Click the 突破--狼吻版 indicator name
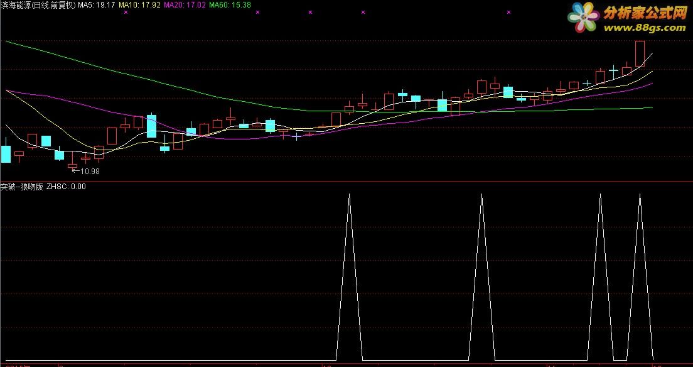 [21, 187]
